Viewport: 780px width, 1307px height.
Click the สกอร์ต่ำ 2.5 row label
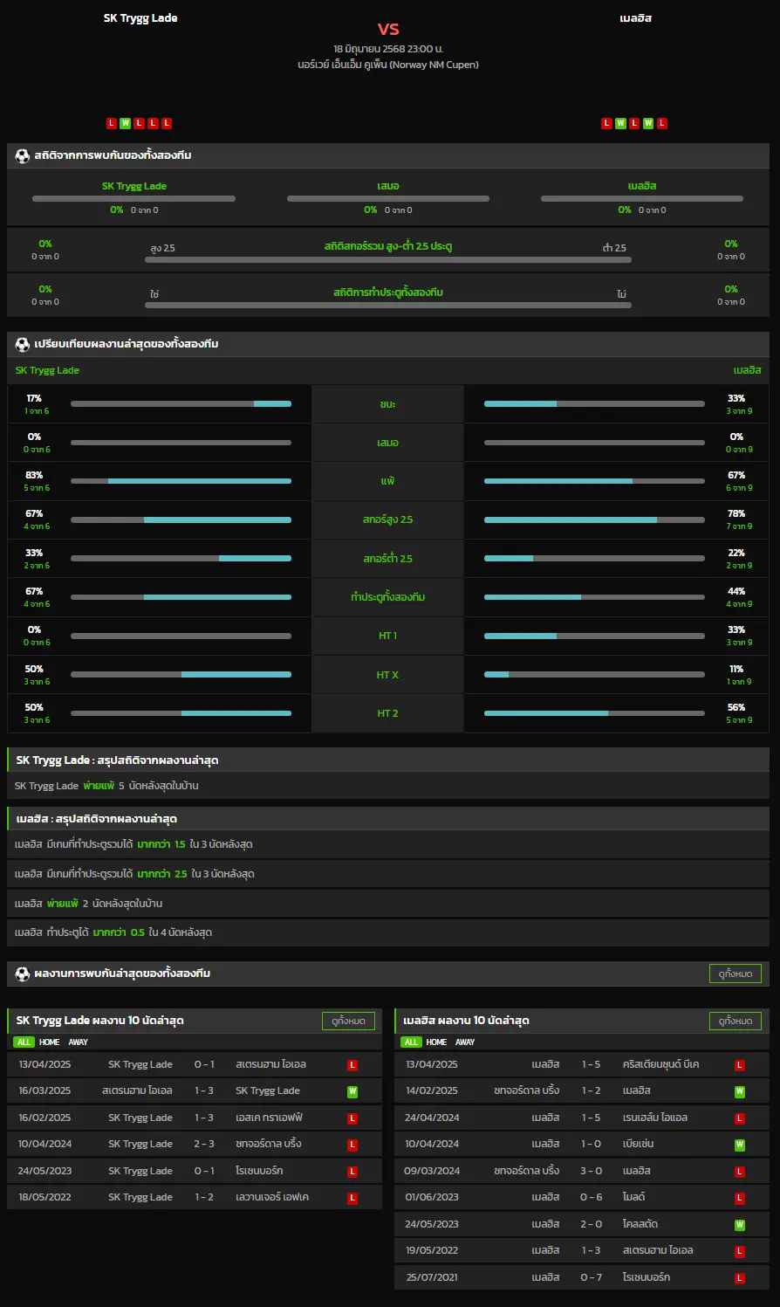pyautogui.click(x=388, y=559)
